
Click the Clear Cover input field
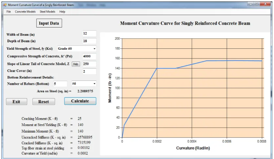coord(89,71)
